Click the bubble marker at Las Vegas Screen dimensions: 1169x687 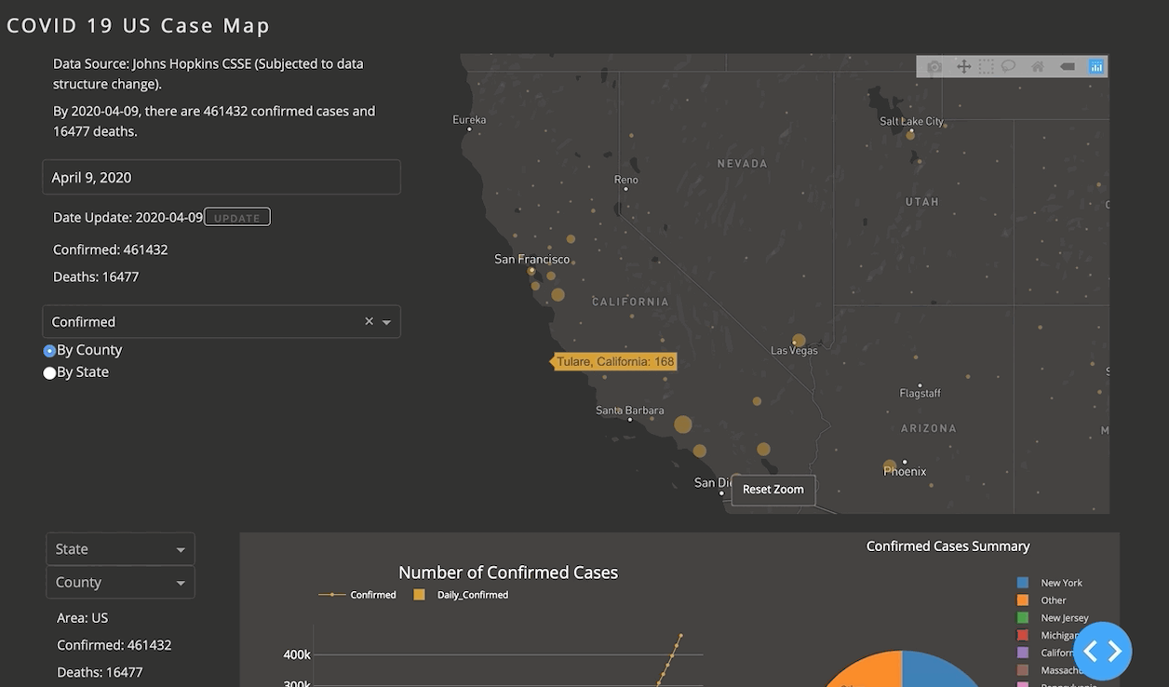pos(799,341)
